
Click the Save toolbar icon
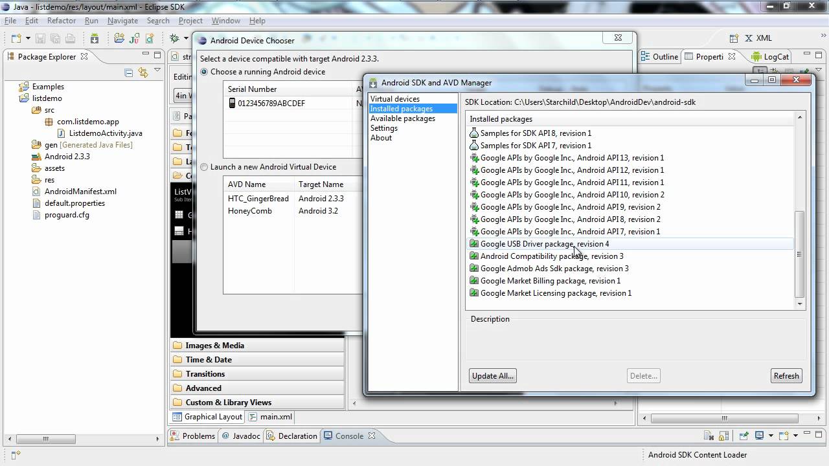pyautogui.click(x=40, y=38)
